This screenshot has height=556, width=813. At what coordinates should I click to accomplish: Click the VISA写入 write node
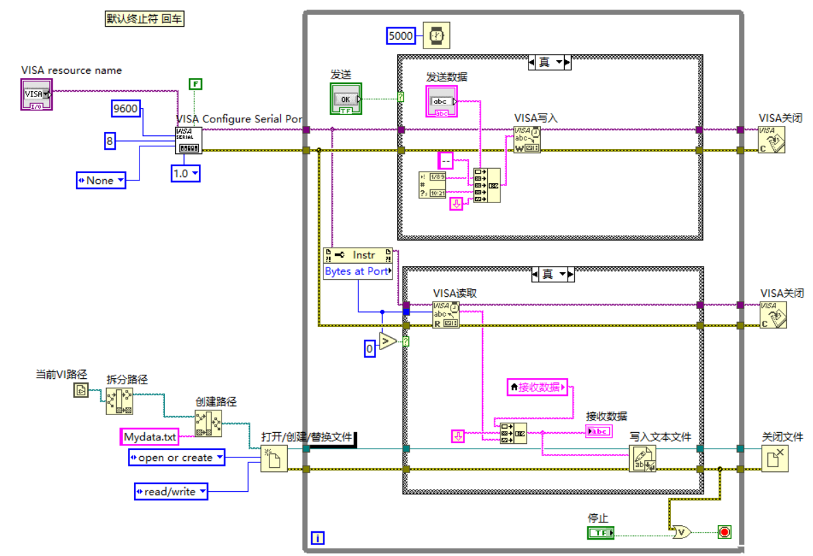(x=527, y=140)
